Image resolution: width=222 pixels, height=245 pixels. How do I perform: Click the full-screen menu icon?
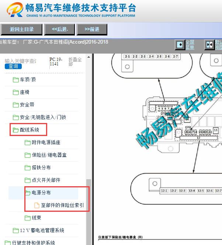pyautogui.click(x=180, y=45)
